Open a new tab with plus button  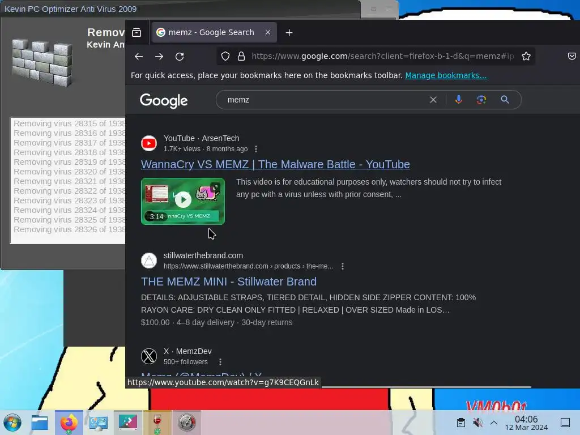pyautogui.click(x=289, y=33)
